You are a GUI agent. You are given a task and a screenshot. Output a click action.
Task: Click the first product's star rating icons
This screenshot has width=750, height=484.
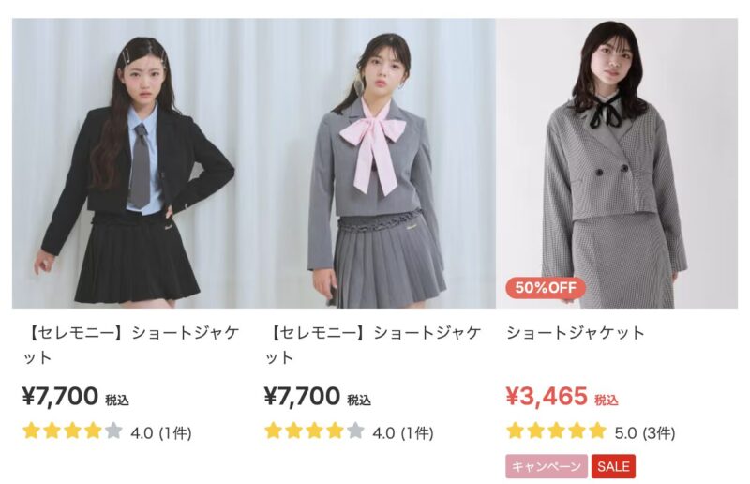(x=73, y=431)
